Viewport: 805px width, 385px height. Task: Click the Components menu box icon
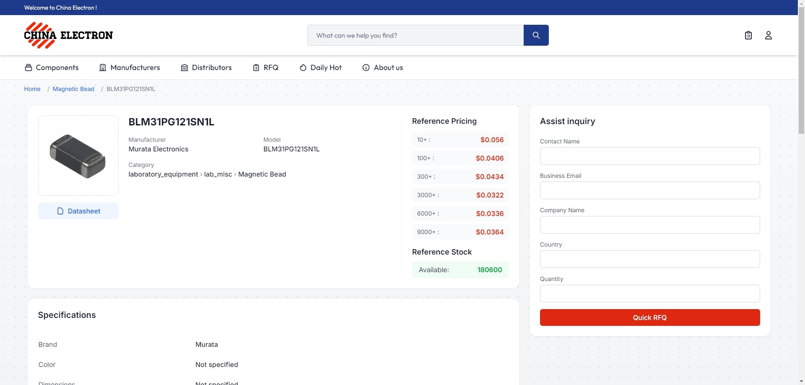click(x=29, y=68)
